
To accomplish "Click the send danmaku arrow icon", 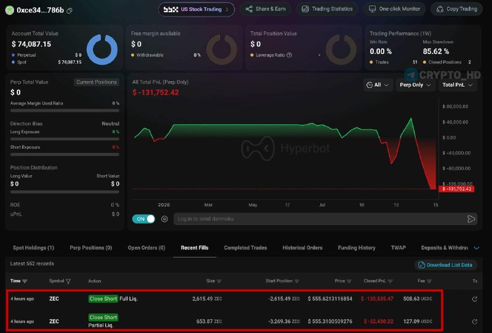I will point(471,219).
